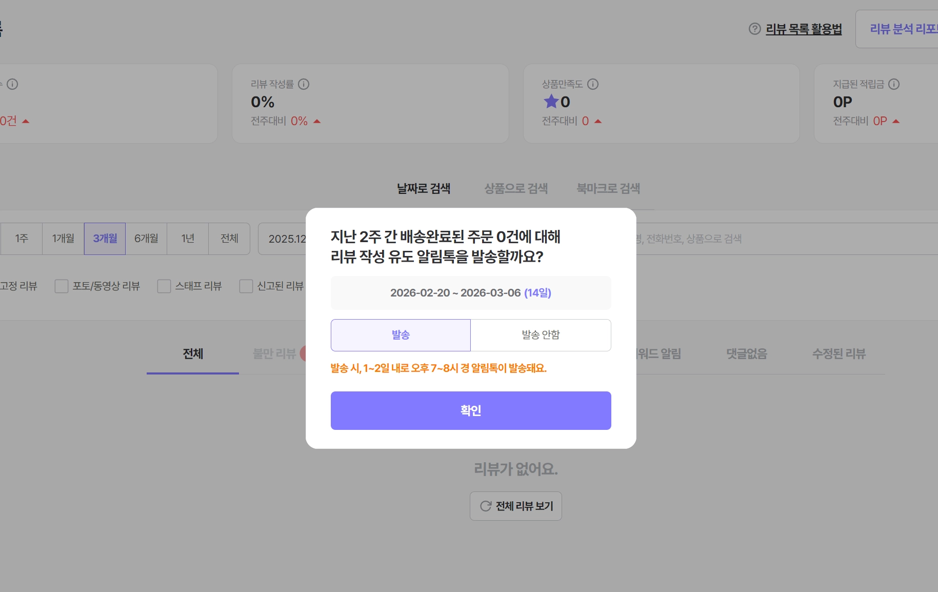Check the 포토/동영상 리뷰 checkbox
This screenshot has height=592, width=938.
(62, 286)
